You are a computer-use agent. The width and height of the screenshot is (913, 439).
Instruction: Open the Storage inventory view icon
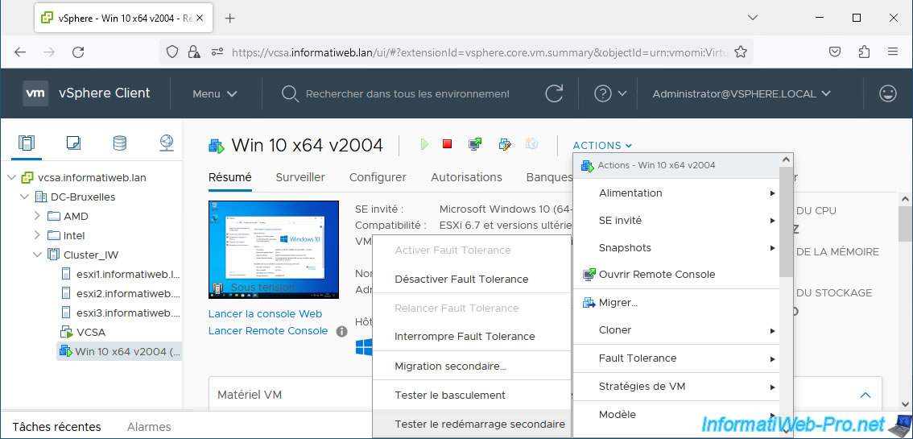119,143
